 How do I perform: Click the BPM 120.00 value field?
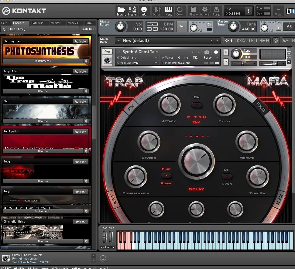[x=166, y=29]
